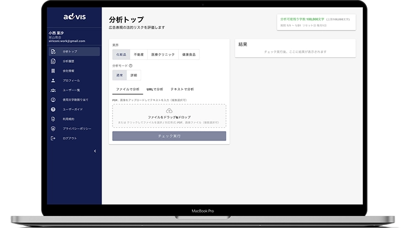Open 使用文字数割り当て in the sidebar
Viewport: 406px width, 228px height.
point(75,100)
